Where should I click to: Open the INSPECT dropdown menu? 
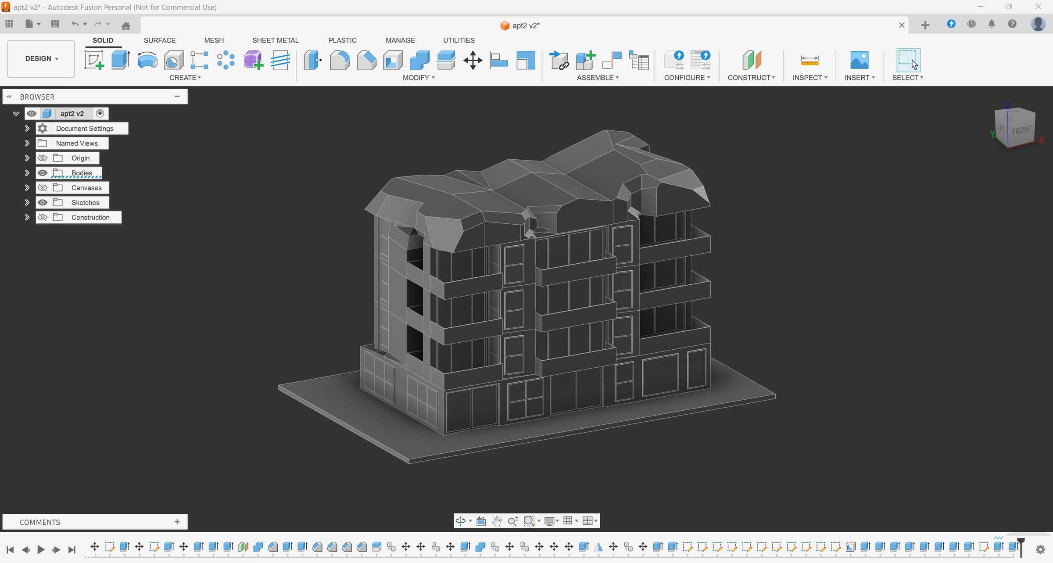click(810, 78)
